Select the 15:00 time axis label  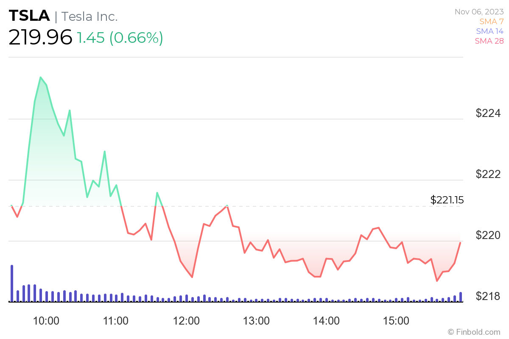[396, 320]
